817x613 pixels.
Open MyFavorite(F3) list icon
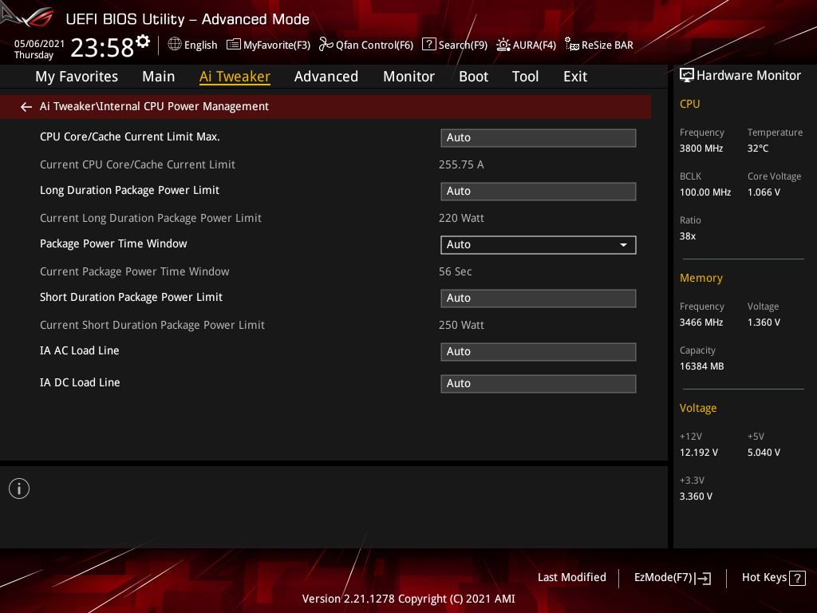(x=234, y=45)
